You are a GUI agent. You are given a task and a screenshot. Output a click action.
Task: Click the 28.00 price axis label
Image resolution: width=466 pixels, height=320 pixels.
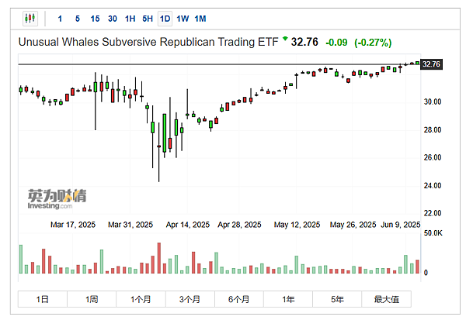433,130
